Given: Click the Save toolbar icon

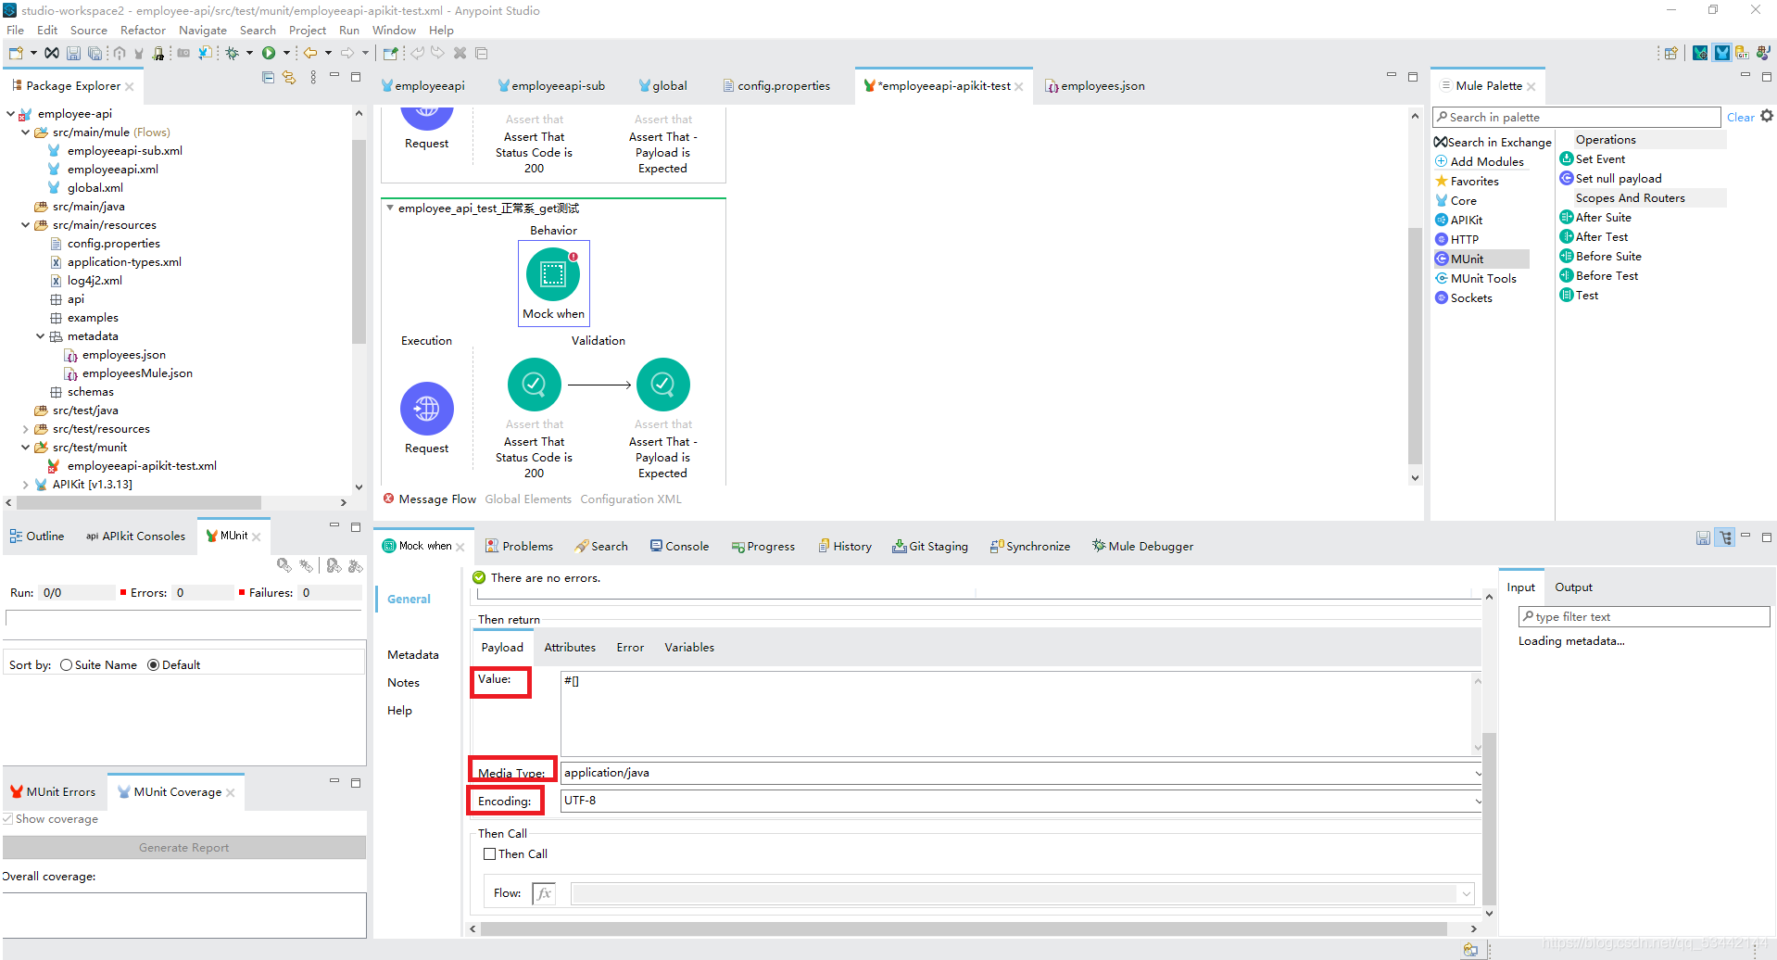Looking at the screenshot, I should [x=73, y=53].
